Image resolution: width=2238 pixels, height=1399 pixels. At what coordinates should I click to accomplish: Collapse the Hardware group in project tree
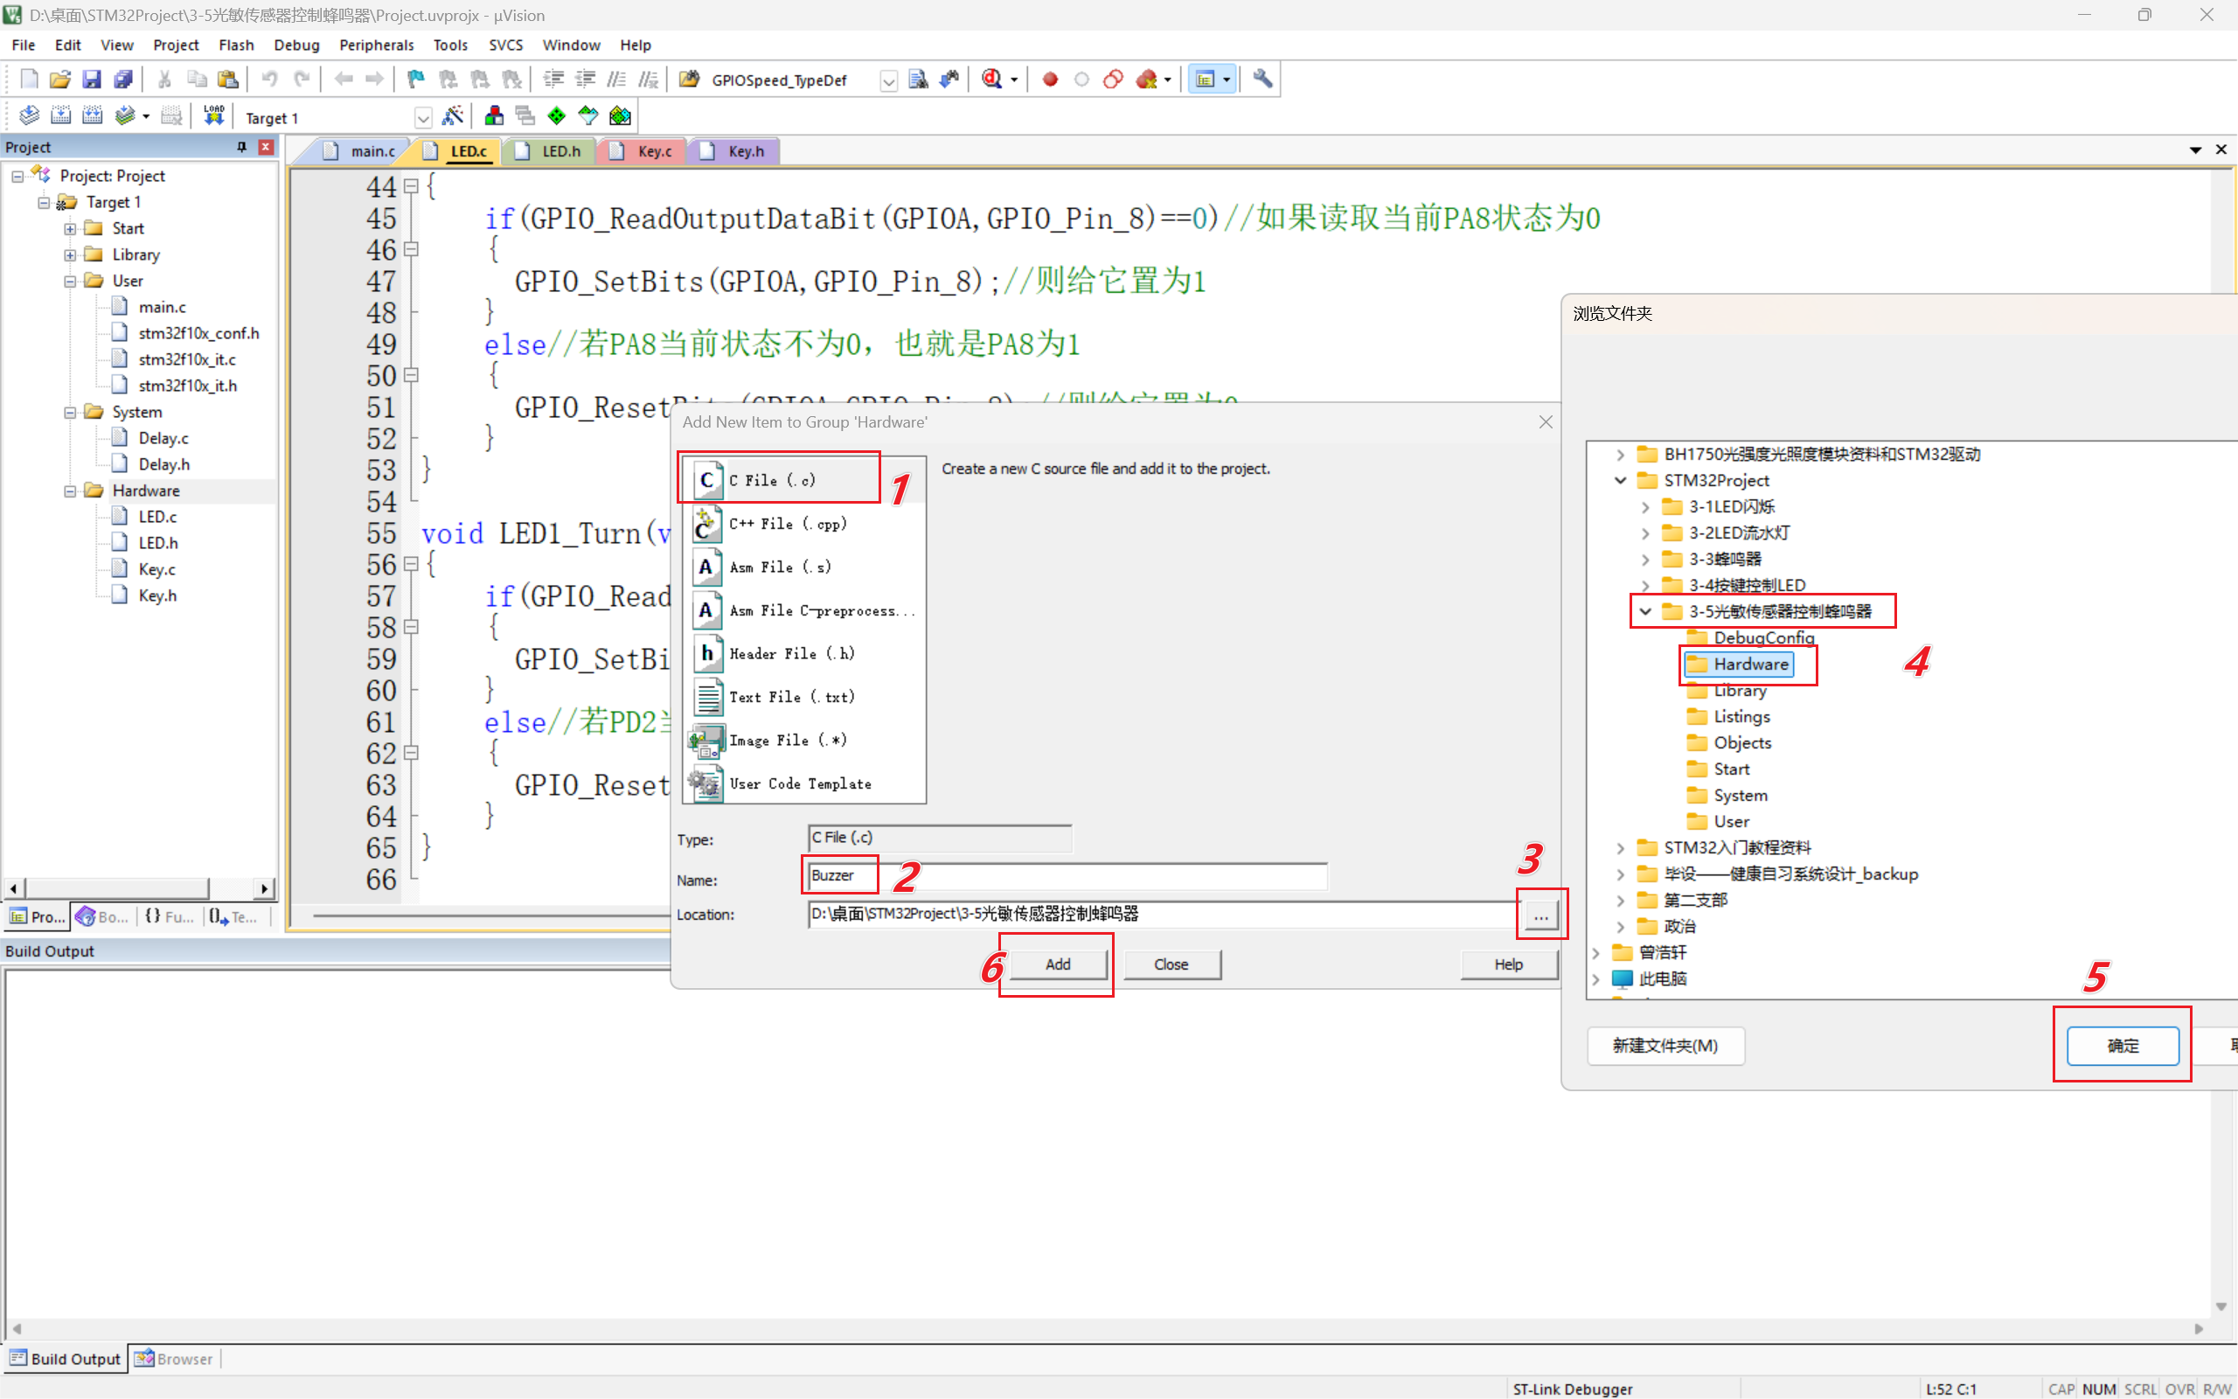click(x=70, y=491)
